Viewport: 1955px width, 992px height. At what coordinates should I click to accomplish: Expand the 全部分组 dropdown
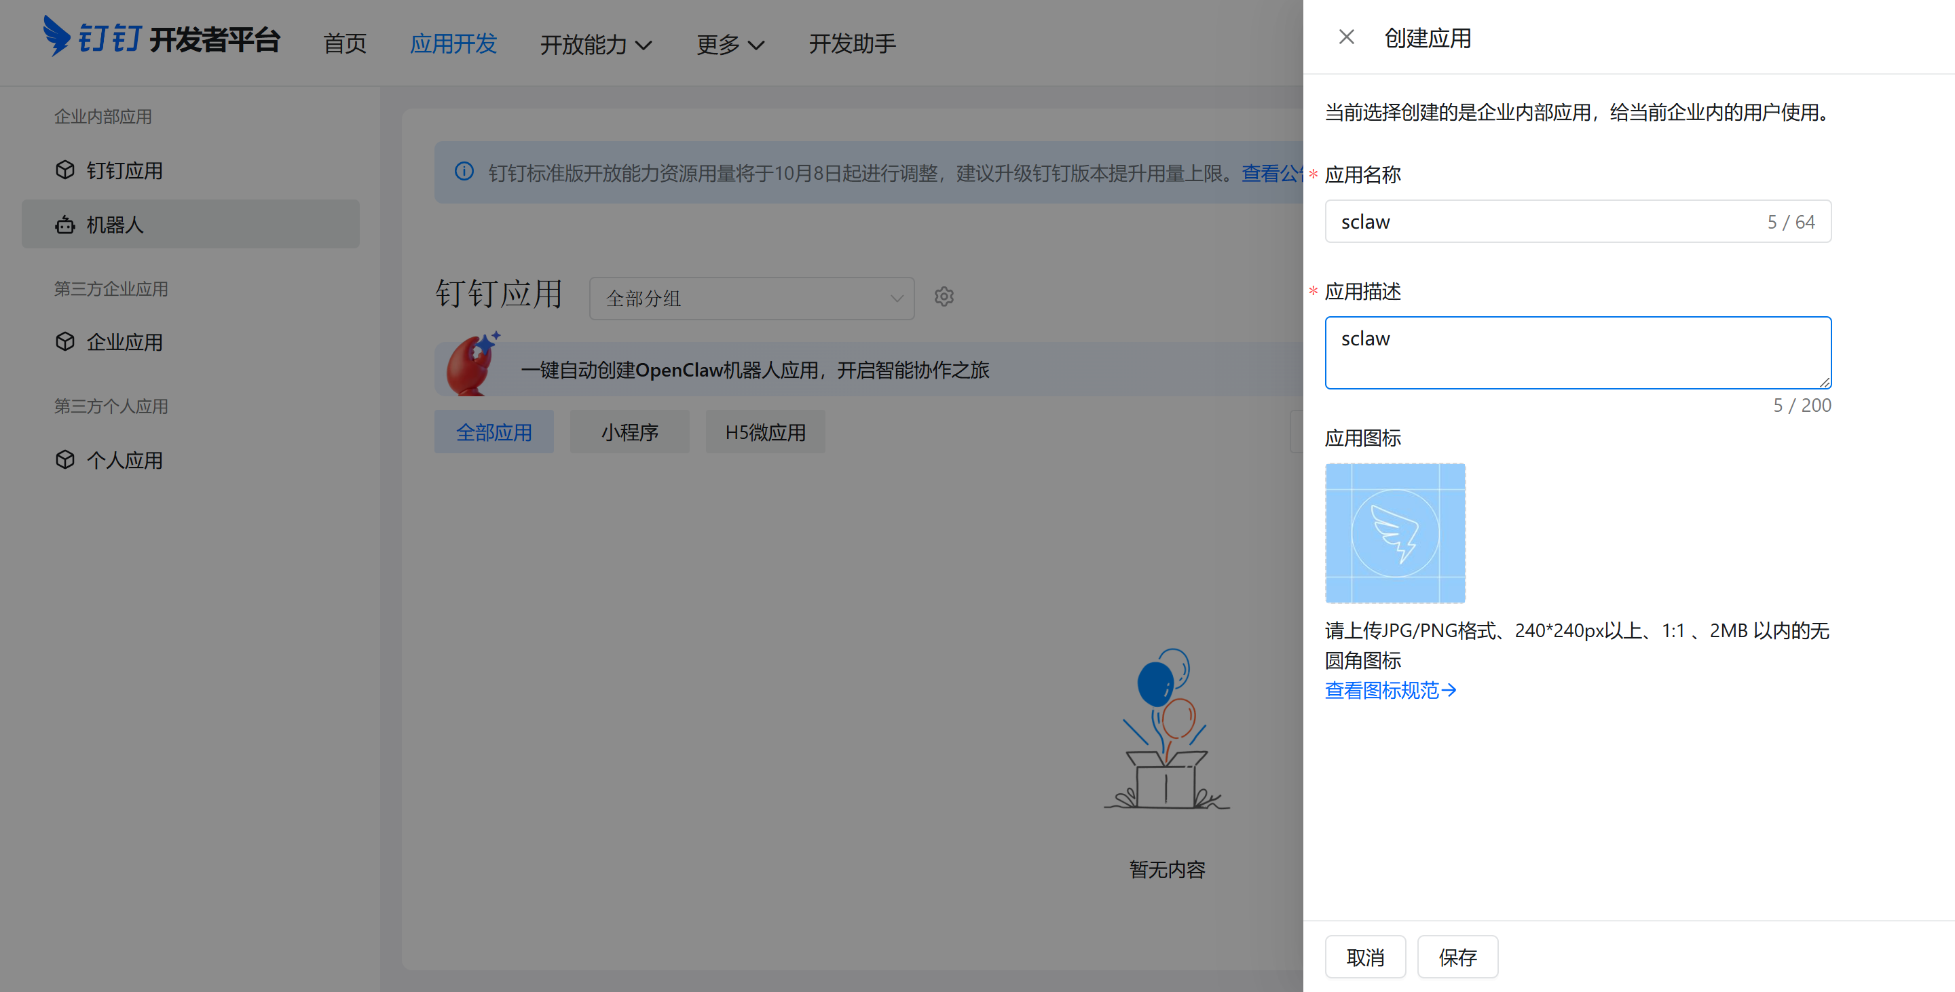click(x=751, y=298)
